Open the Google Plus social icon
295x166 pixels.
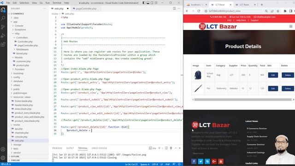pos(214,161)
